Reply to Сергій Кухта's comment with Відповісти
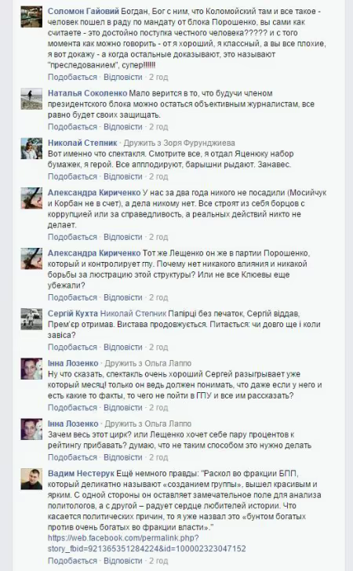This screenshot has height=571, width=353. (123, 347)
